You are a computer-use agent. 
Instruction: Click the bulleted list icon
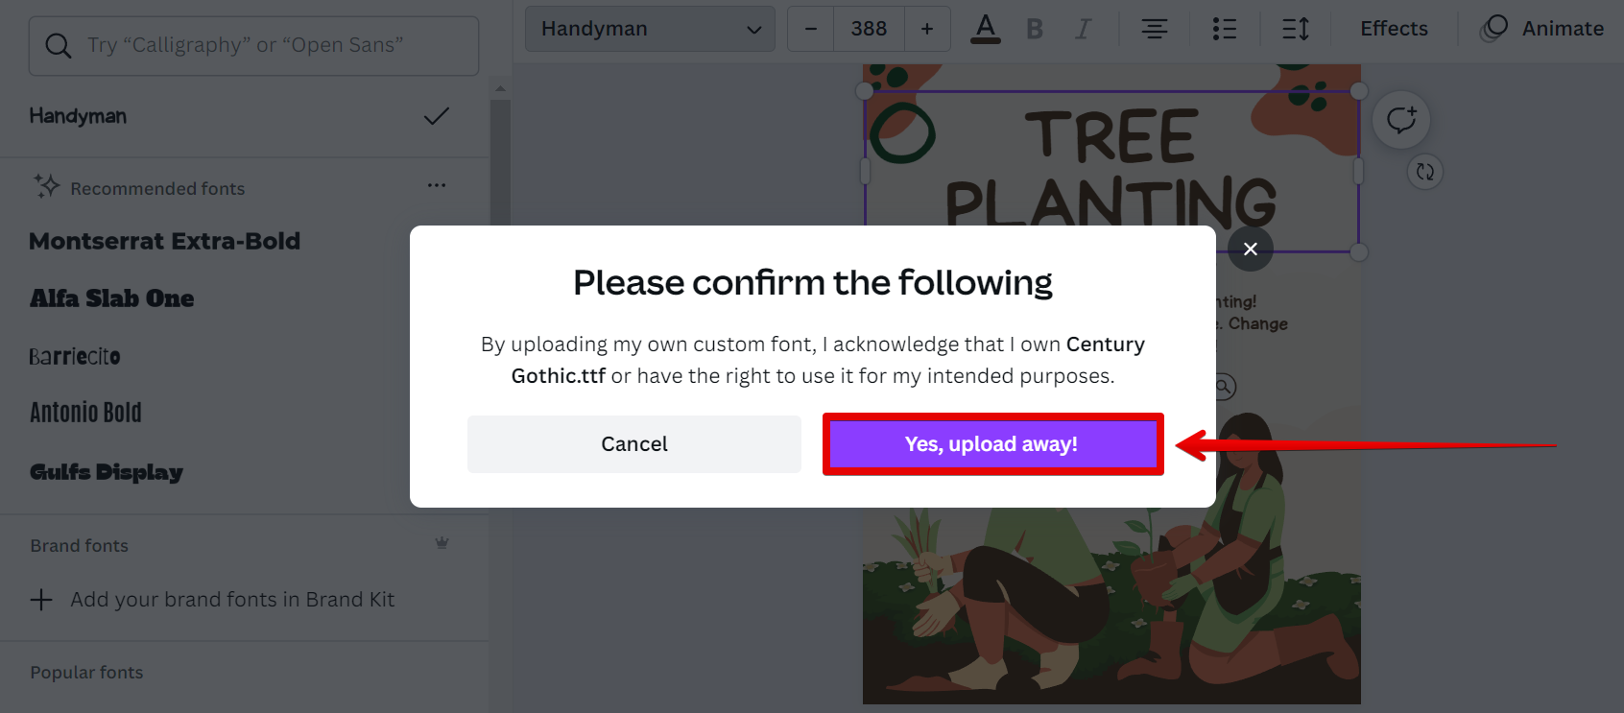(1225, 29)
